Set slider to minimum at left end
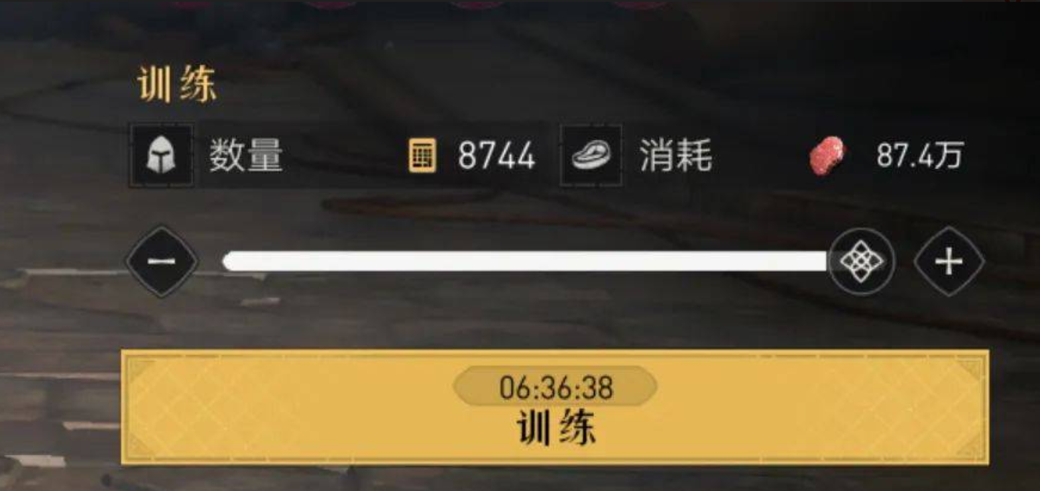Screen dimensions: 1040x491 (227, 261)
